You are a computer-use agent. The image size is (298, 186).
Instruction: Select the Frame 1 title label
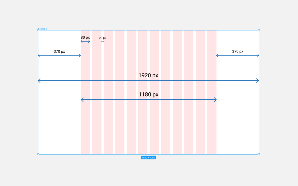42,29
